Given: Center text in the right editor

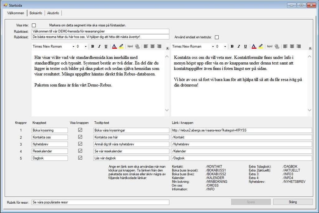Looking at the screenshot, I should 292,46.
